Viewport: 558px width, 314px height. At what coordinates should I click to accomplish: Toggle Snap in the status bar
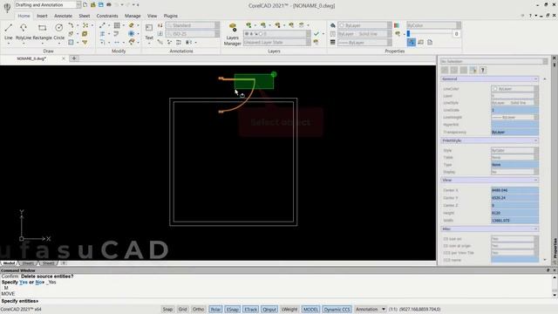coord(167,309)
